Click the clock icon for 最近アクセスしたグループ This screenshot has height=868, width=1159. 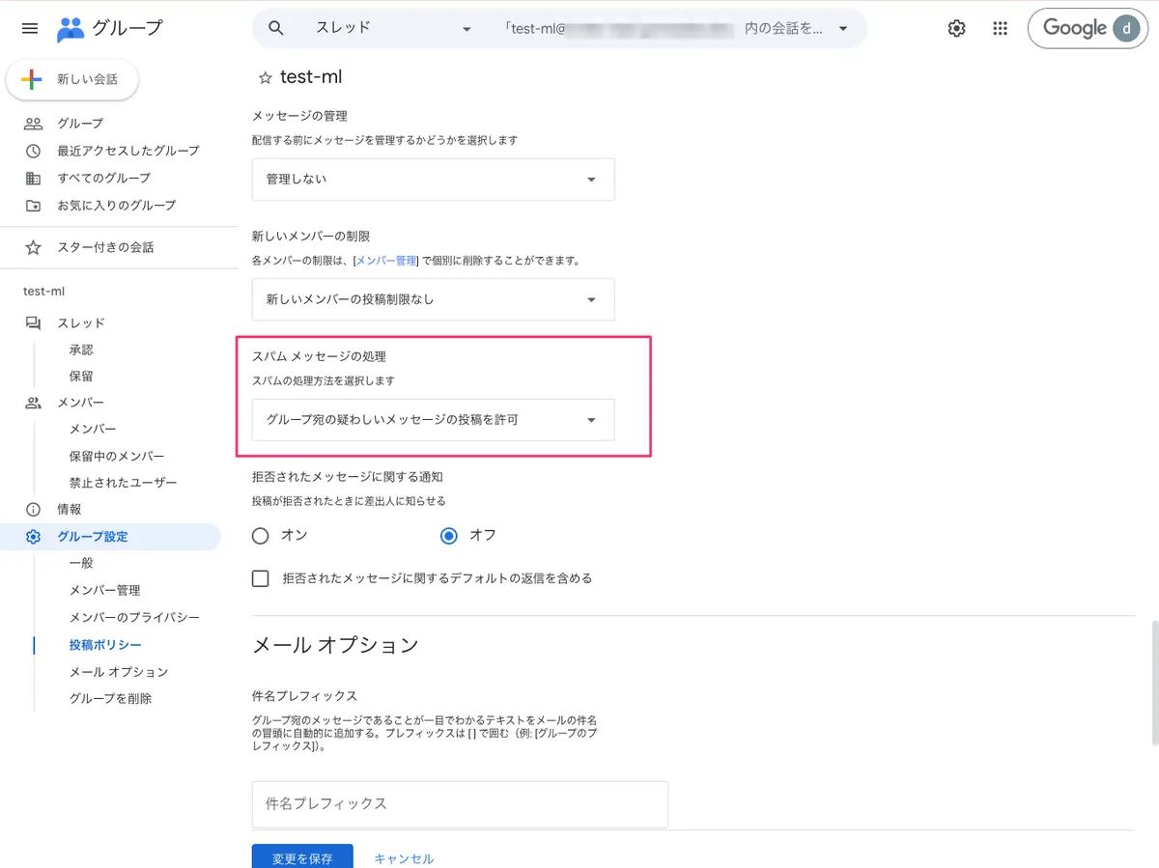click(34, 151)
